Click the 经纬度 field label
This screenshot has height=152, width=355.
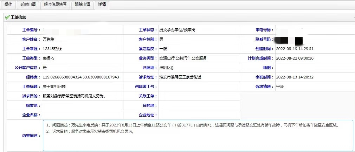point(33,77)
